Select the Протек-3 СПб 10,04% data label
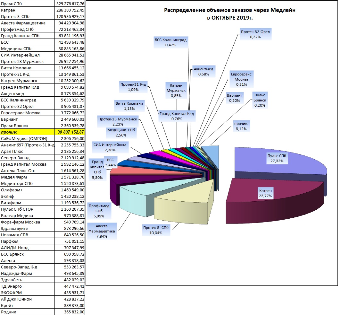Image resolution: width=341 pixels, height=315 pixels. (156, 230)
